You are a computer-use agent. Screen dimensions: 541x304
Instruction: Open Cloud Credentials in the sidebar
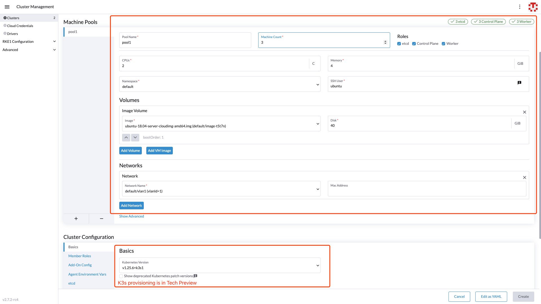tap(20, 26)
